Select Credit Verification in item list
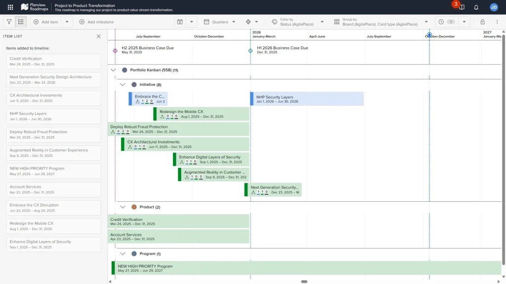This screenshot has width=506, height=284. coord(53,61)
